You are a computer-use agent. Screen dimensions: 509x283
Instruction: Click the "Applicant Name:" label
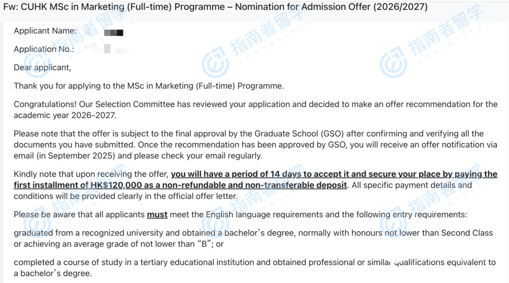point(45,31)
